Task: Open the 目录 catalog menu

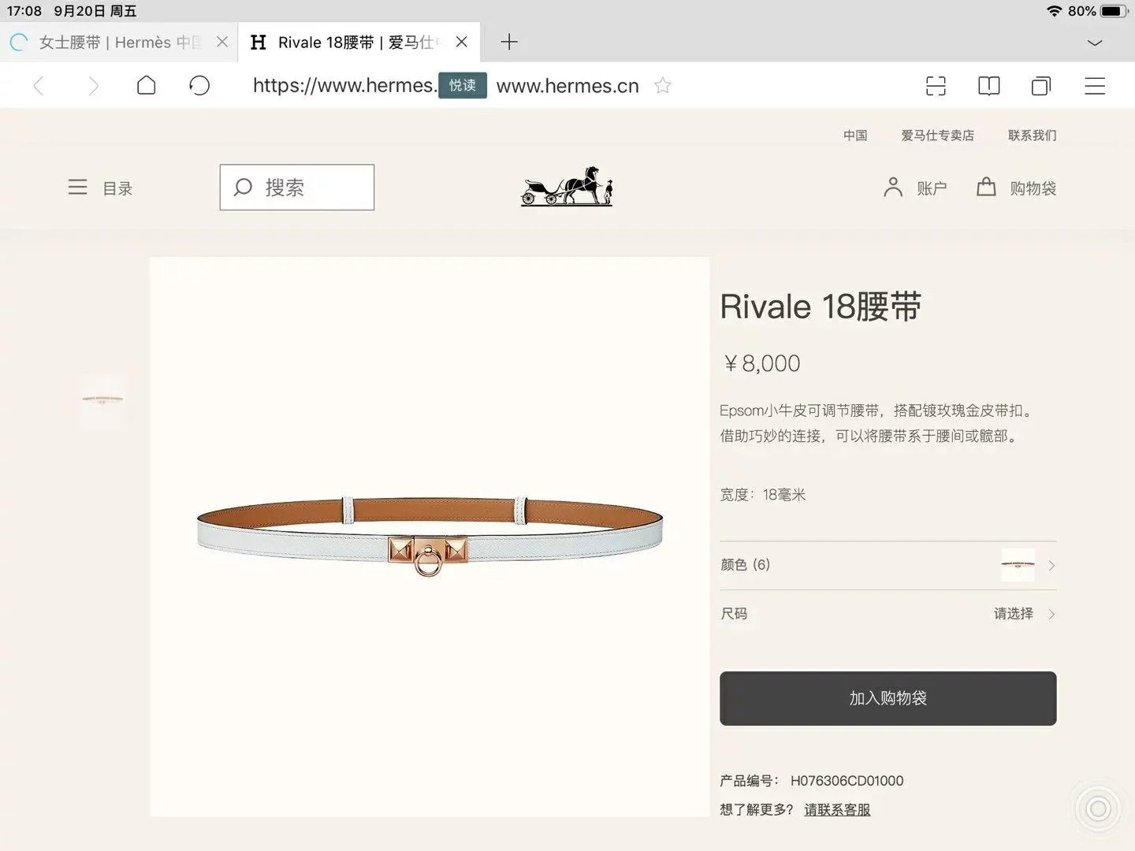Action: click(x=100, y=188)
